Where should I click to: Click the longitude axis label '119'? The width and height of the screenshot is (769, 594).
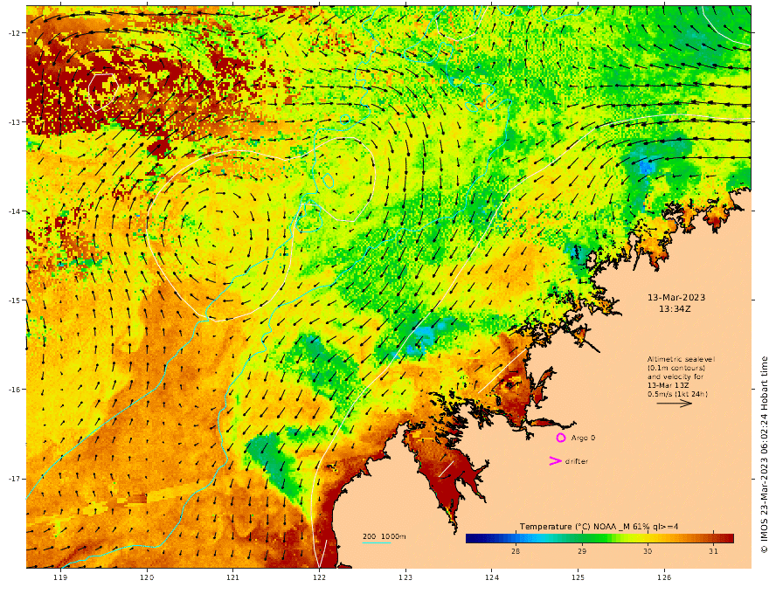(61, 577)
